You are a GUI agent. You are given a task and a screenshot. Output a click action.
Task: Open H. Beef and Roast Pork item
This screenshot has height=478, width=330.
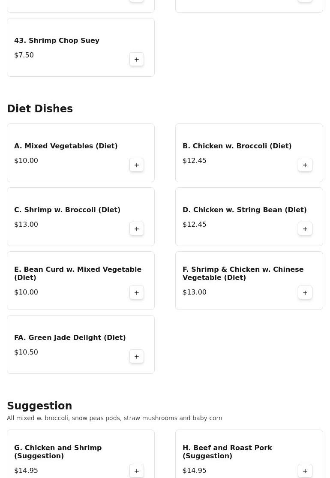click(x=227, y=452)
